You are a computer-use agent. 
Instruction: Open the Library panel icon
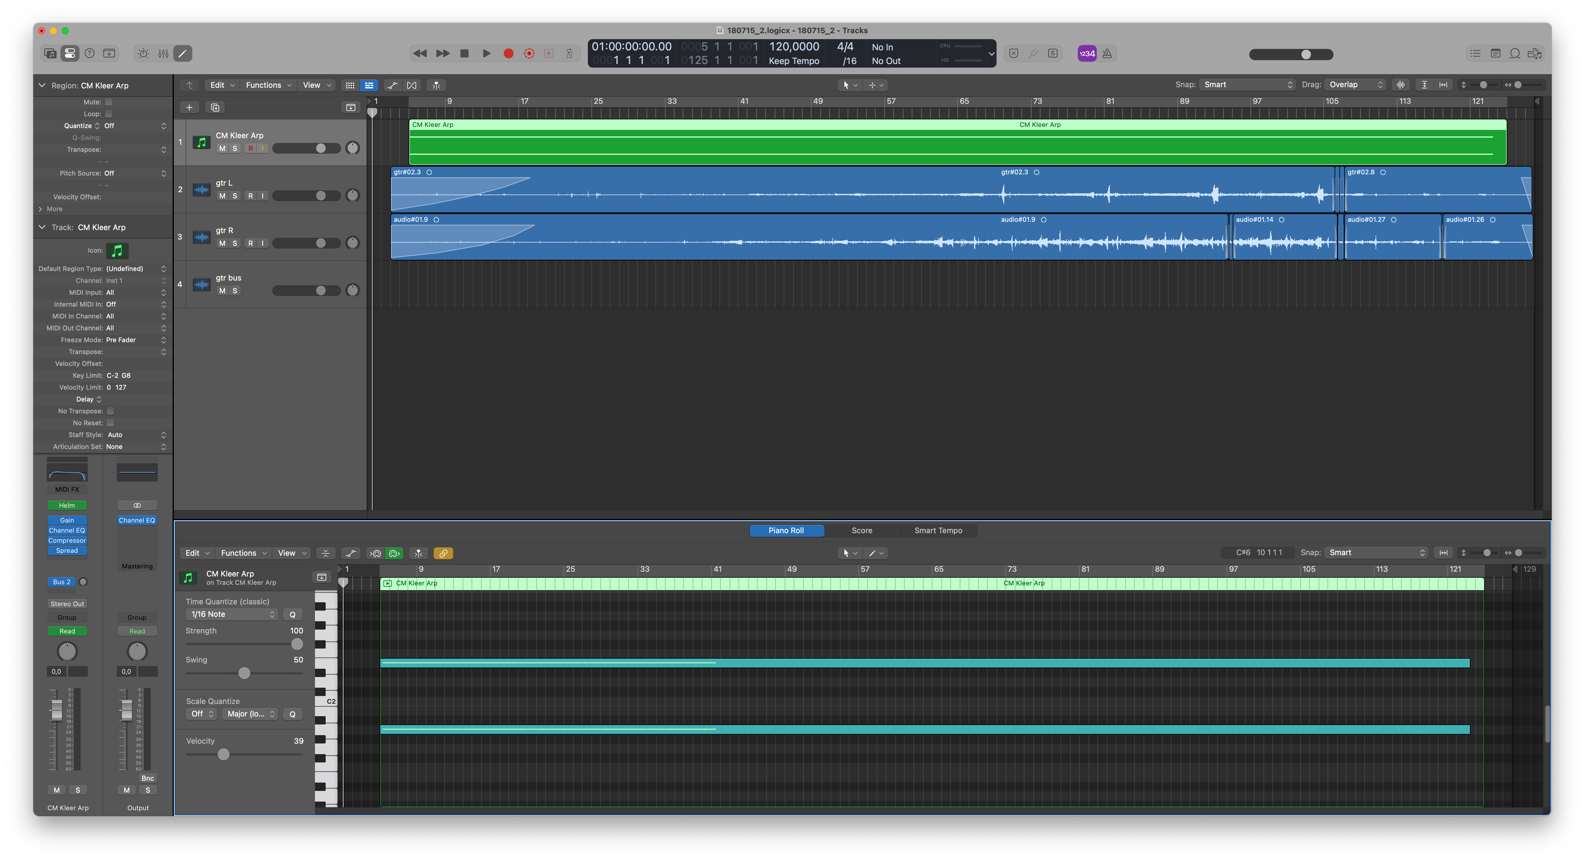point(50,53)
